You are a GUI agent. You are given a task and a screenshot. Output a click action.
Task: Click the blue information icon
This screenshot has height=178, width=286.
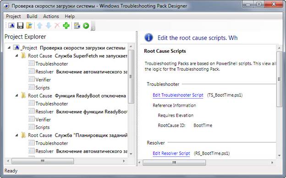coord(148,38)
